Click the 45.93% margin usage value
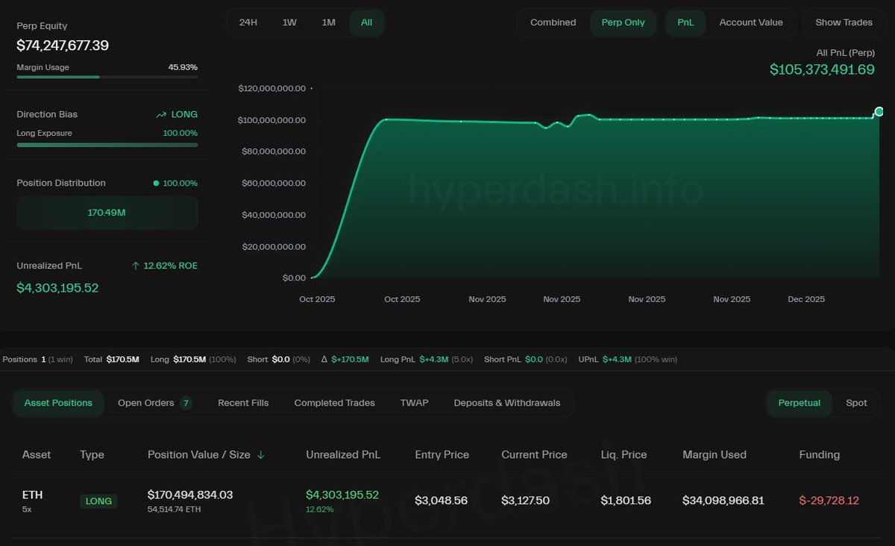The height and width of the screenshot is (546, 895). [x=183, y=67]
